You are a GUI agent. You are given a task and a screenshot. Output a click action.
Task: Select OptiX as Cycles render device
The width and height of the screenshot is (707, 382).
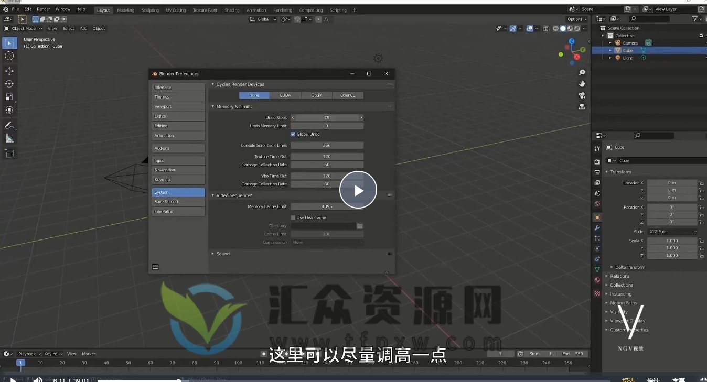[x=317, y=95]
